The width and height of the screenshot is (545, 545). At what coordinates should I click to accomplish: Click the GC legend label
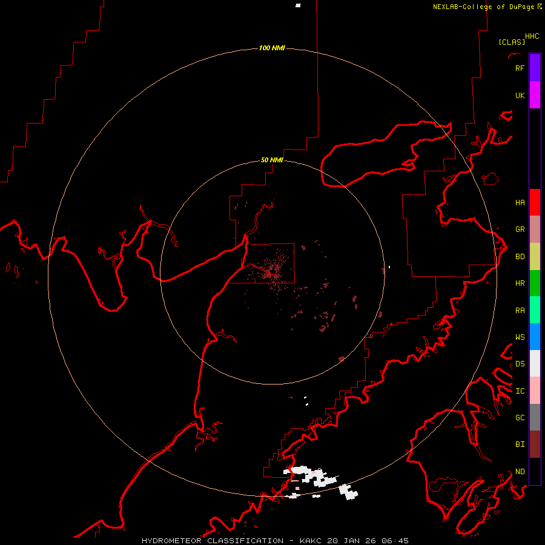point(520,418)
